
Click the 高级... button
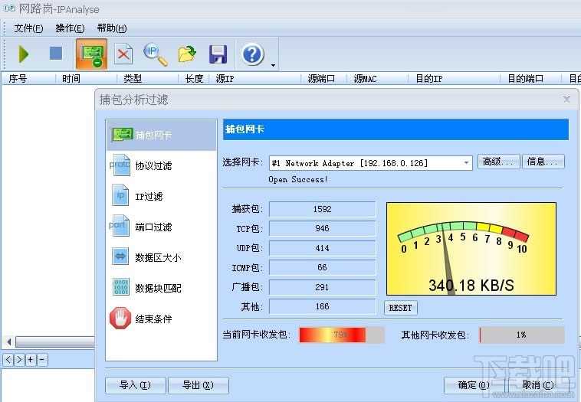498,162
